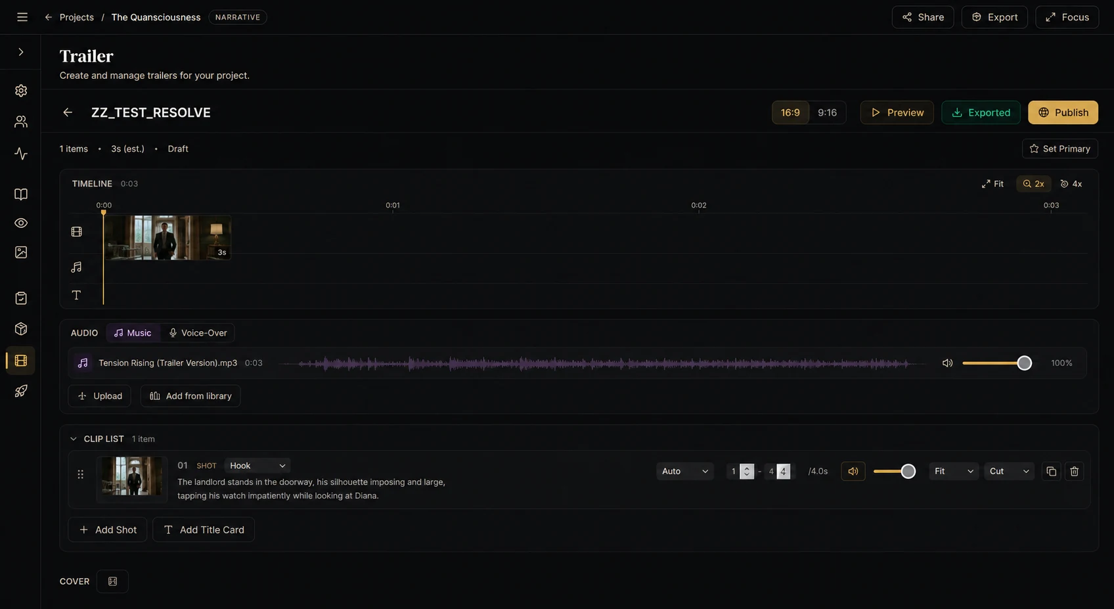Click the Preview button

tap(897, 112)
